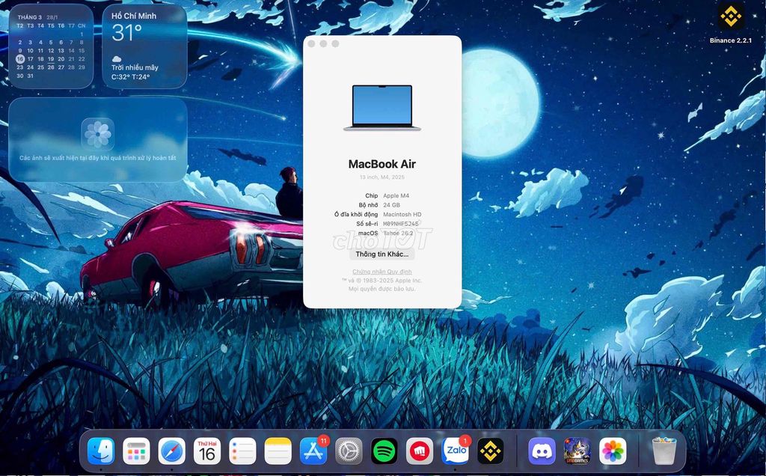Open the game icon beside Discord

(577, 451)
